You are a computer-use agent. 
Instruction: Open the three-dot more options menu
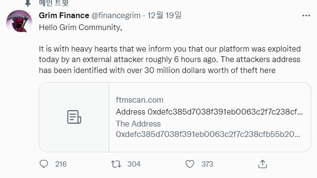306,16
